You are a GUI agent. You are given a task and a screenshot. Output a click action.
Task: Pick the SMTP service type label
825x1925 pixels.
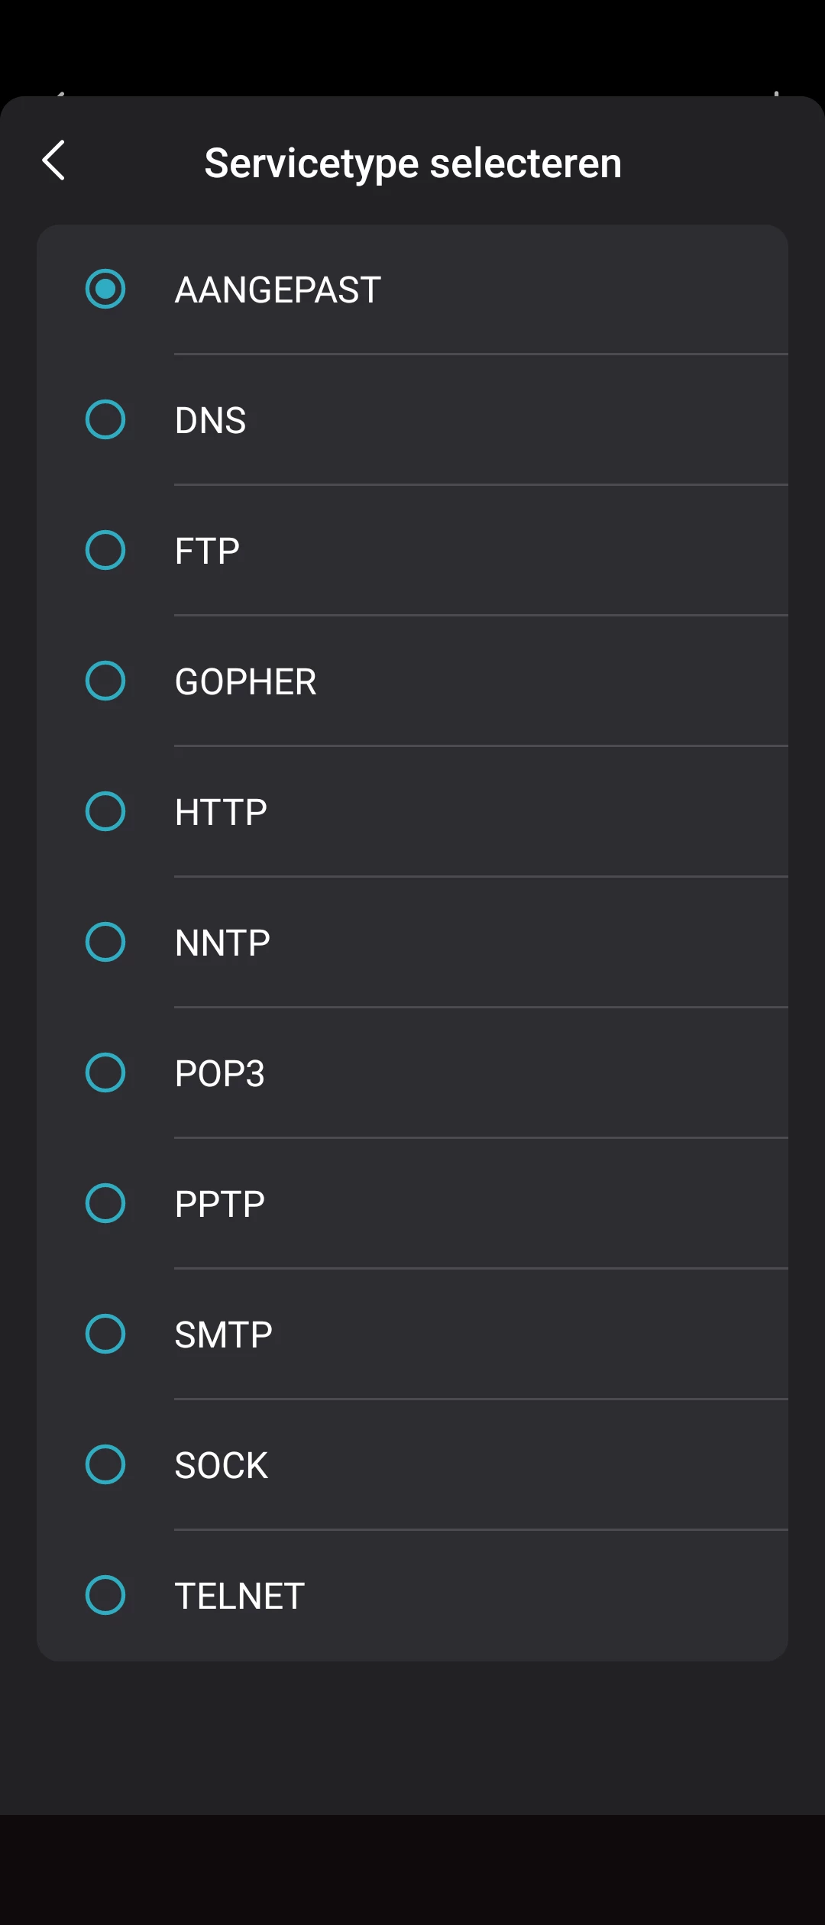tap(223, 1335)
